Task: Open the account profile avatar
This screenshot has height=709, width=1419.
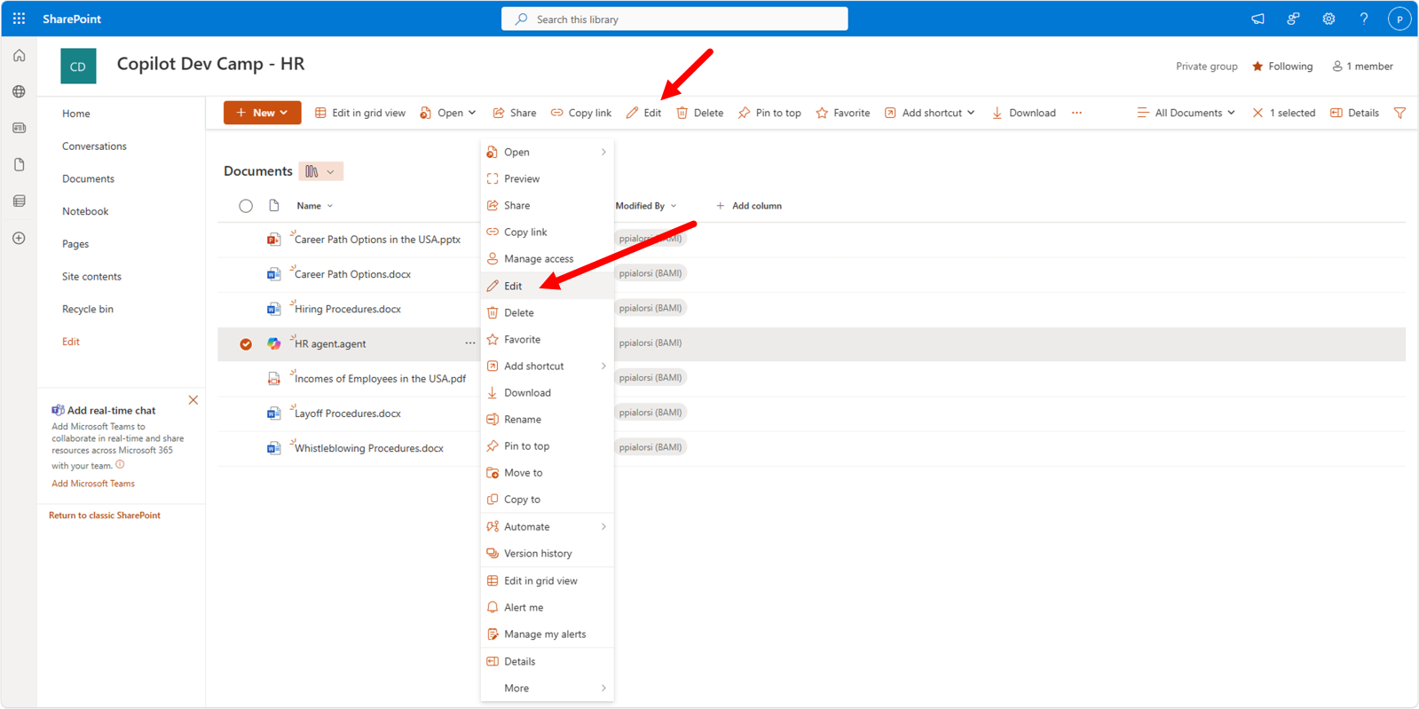Action: pyautogui.click(x=1399, y=19)
